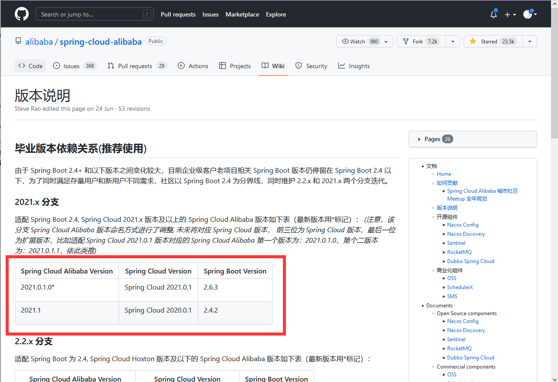Switch to the Issues 368 tab
Screen dimensions: 558x382
point(74,66)
